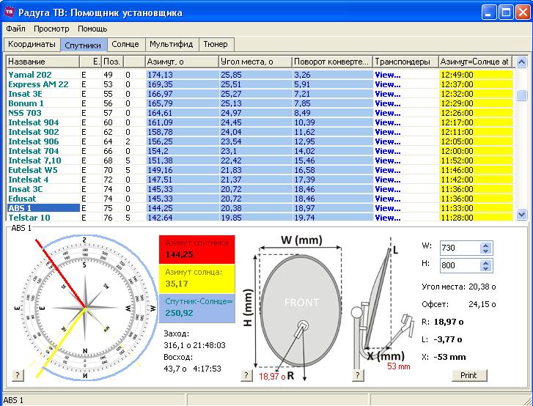This screenshot has width=533, height=406.
Task: Open View... transponders link for Yamal 202
Action: click(388, 75)
